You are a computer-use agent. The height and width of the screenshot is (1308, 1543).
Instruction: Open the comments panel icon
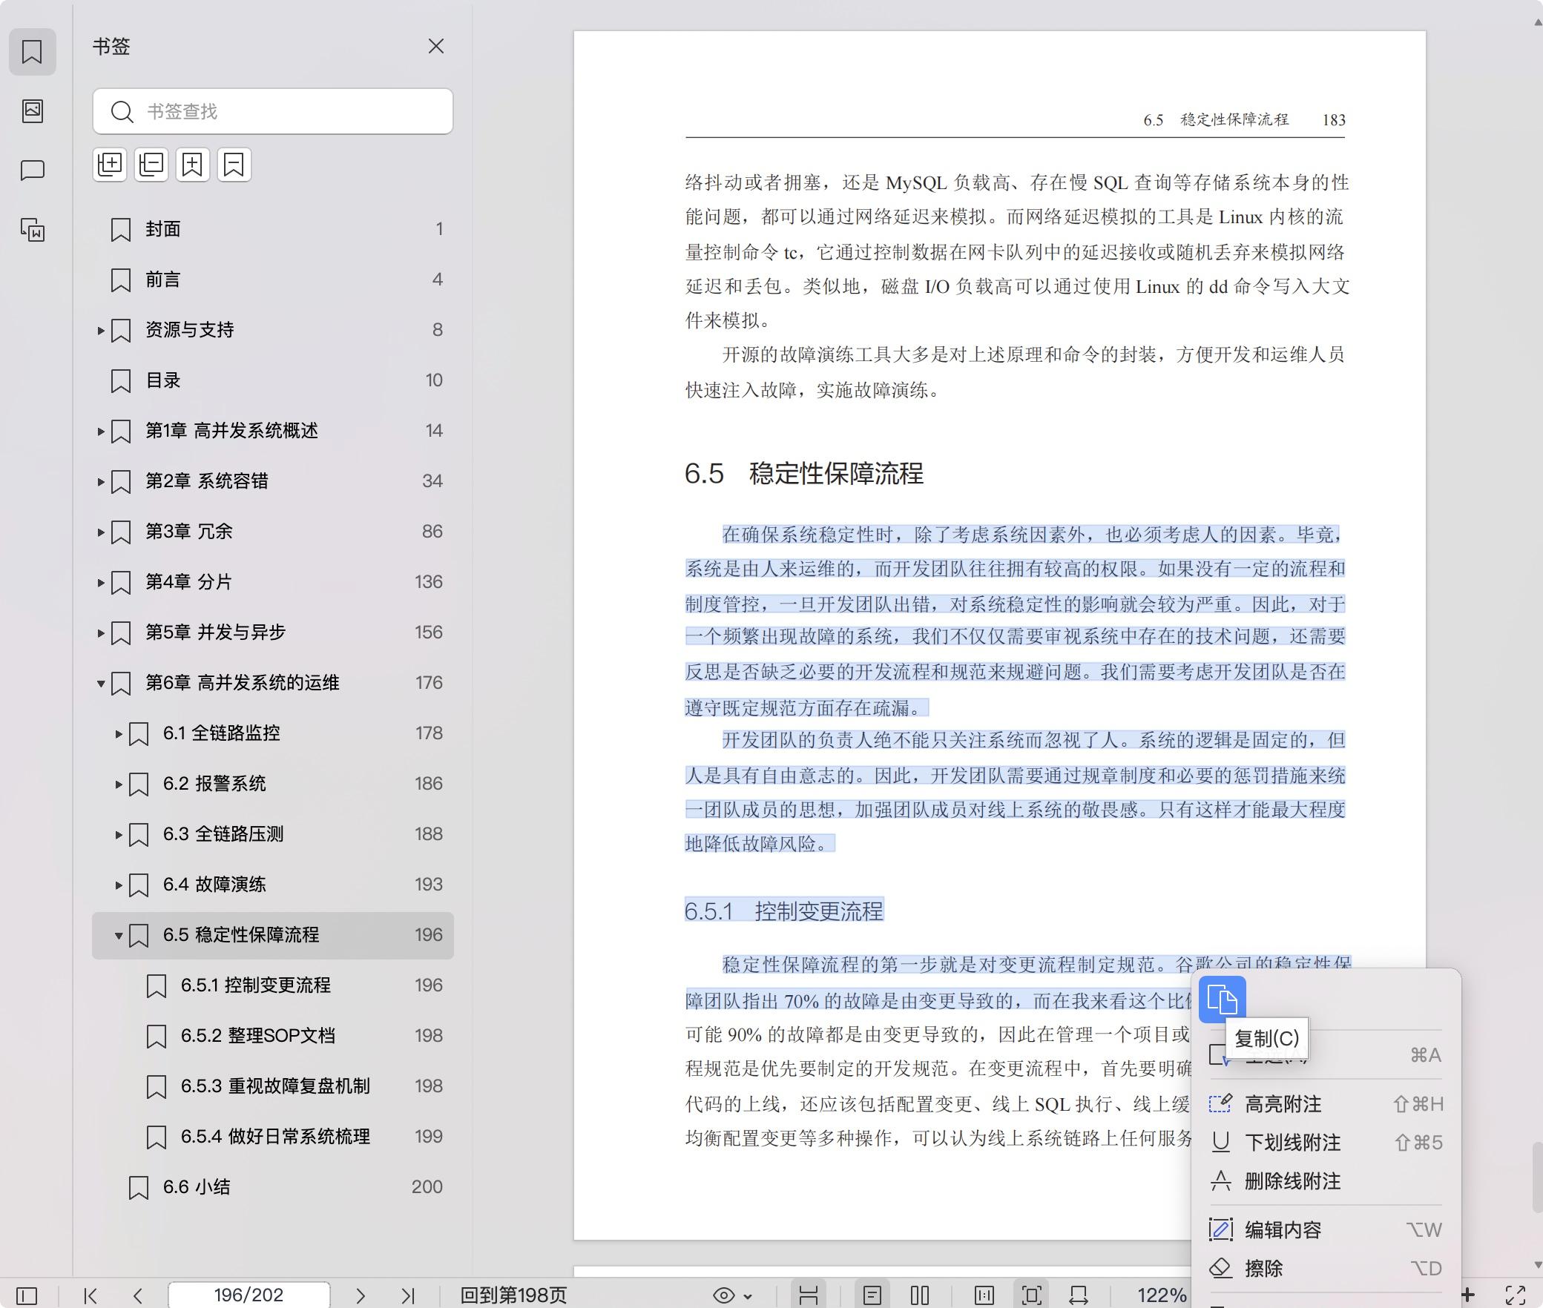[x=33, y=171]
